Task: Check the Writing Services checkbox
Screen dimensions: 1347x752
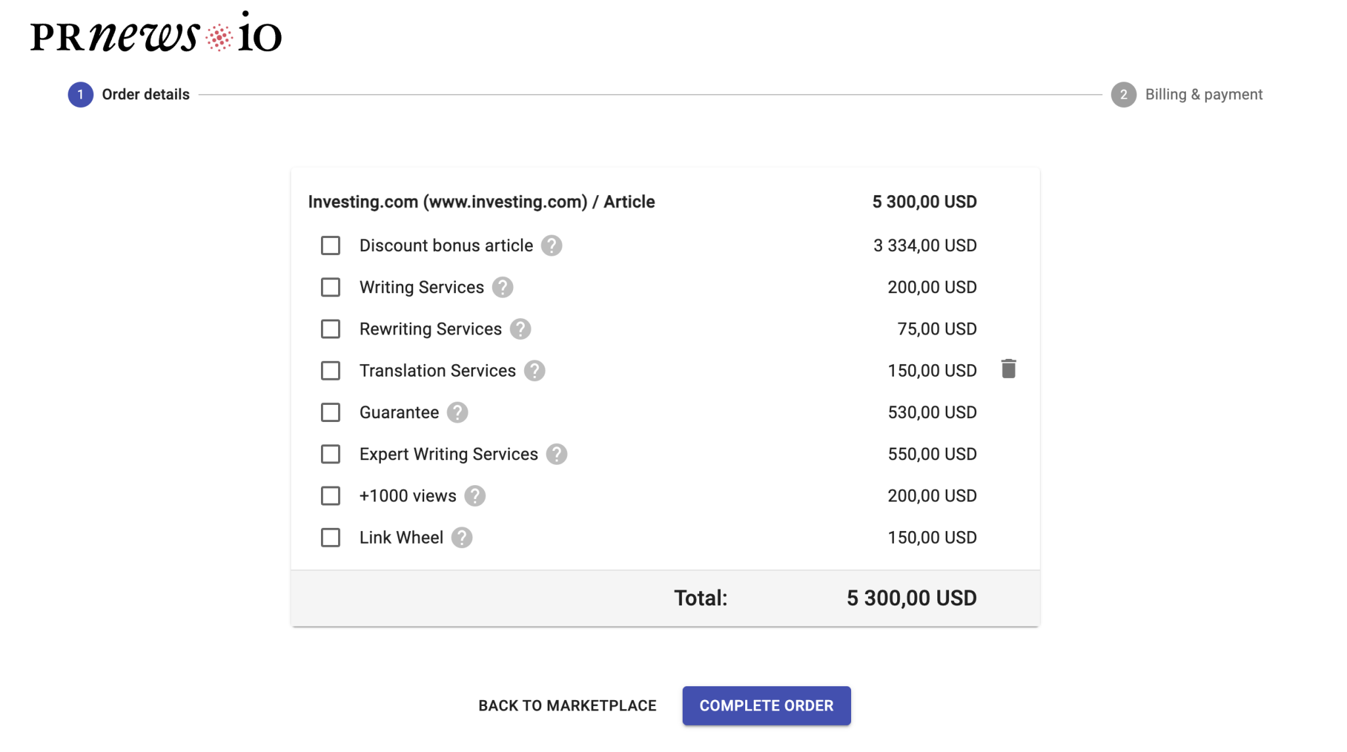Action: [330, 287]
